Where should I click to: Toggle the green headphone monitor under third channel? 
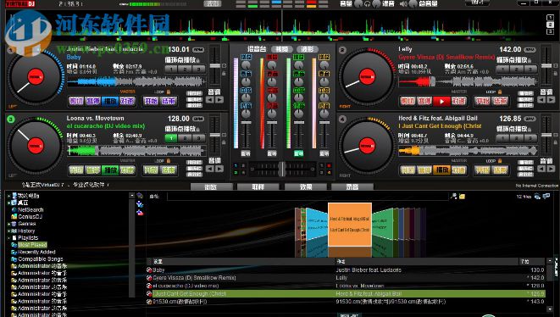point(298,153)
